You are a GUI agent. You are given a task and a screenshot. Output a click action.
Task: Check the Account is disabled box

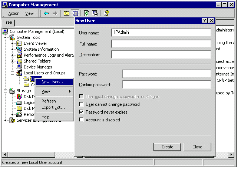tap(82, 120)
